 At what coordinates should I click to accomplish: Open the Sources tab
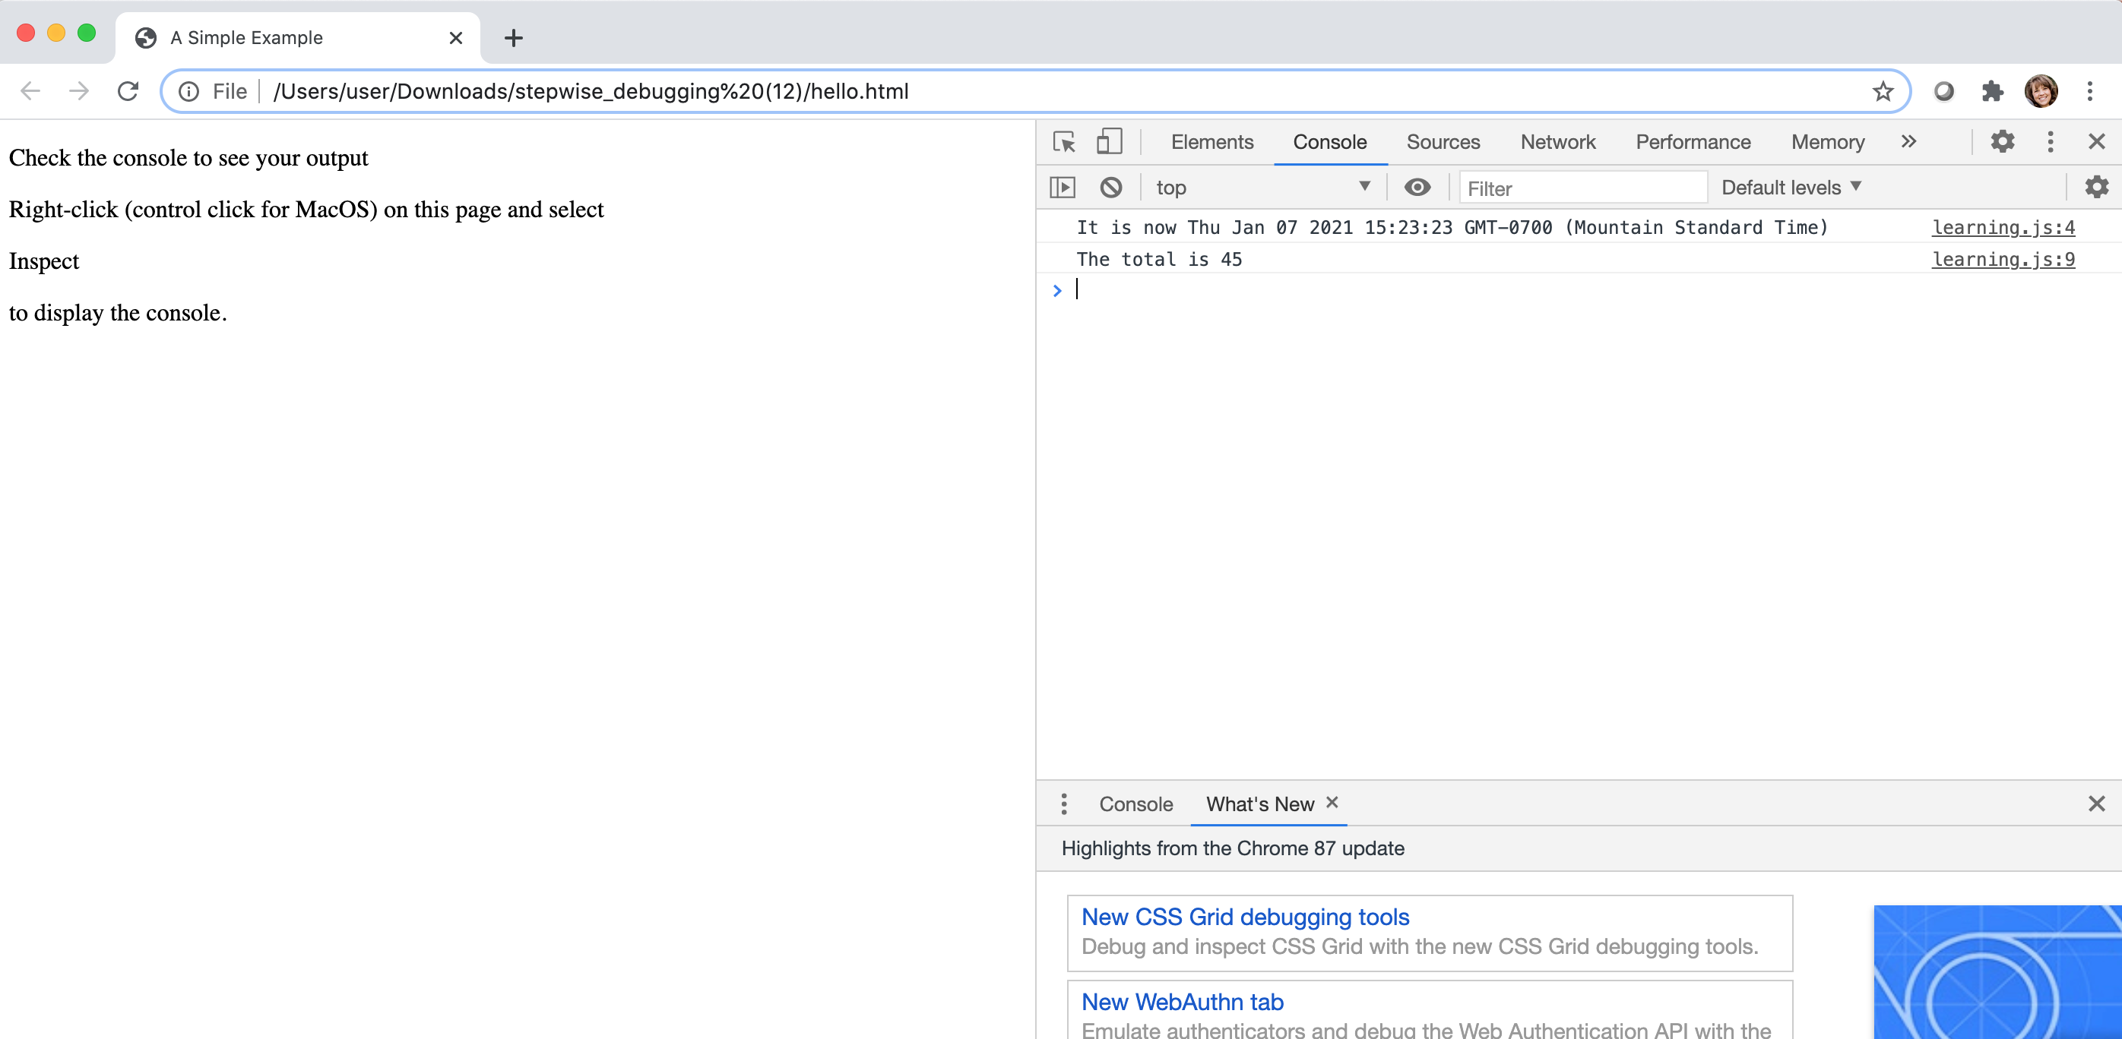(1443, 143)
